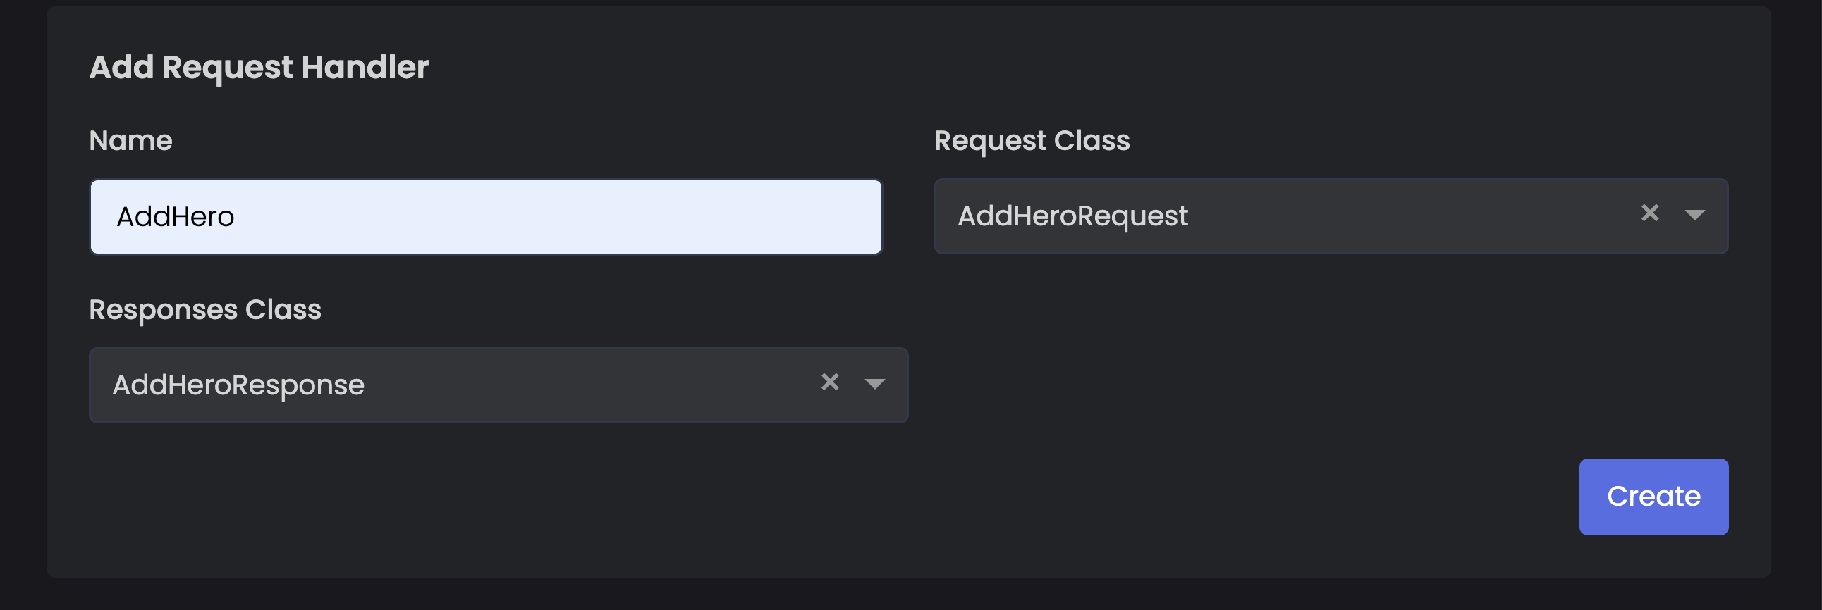Place cursor after AddHero text in Name field
This screenshot has height=610, width=1822.
(236, 217)
